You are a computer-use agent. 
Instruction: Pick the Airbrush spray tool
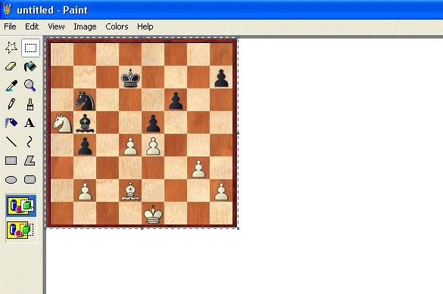point(11,123)
